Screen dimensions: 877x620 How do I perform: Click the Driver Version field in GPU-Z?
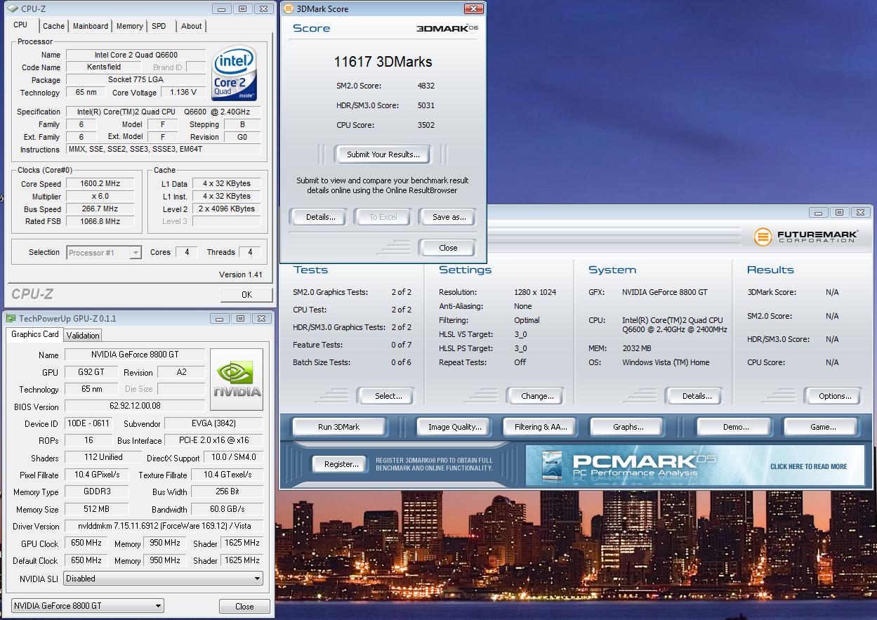164,526
